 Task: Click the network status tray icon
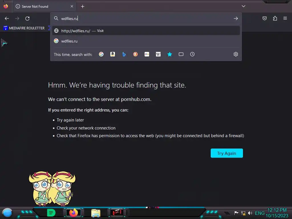pos(243,213)
